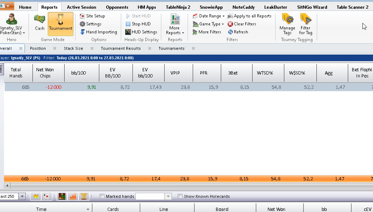Open the Table Scanner 2 tab

tap(353, 7)
